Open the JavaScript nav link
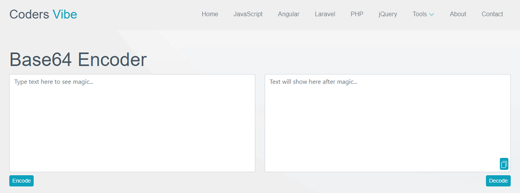This screenshot has width=520, height=193. [x=248, y=14]
